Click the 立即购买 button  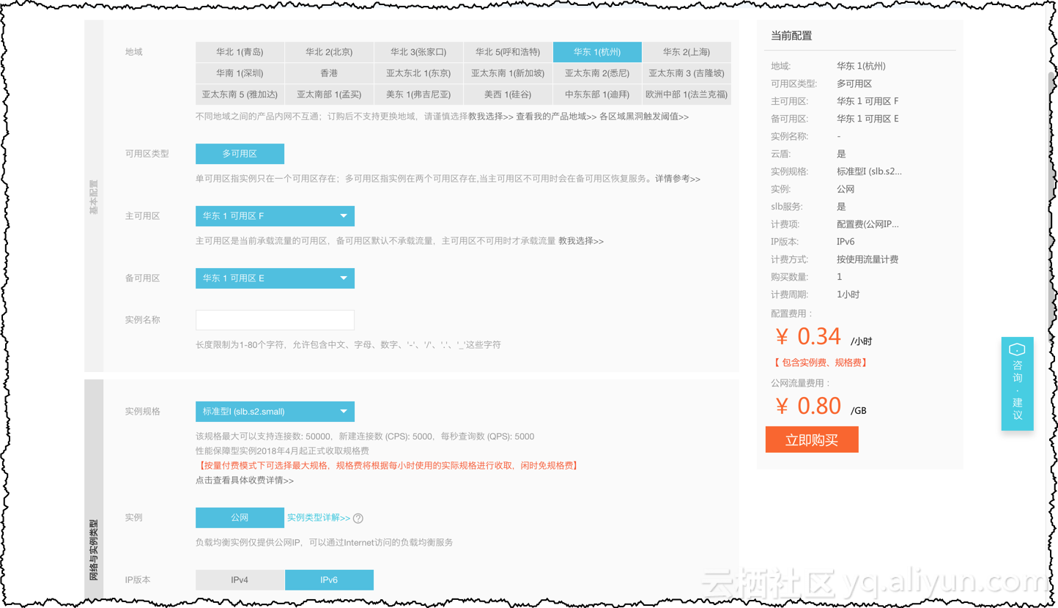point(812,440)
